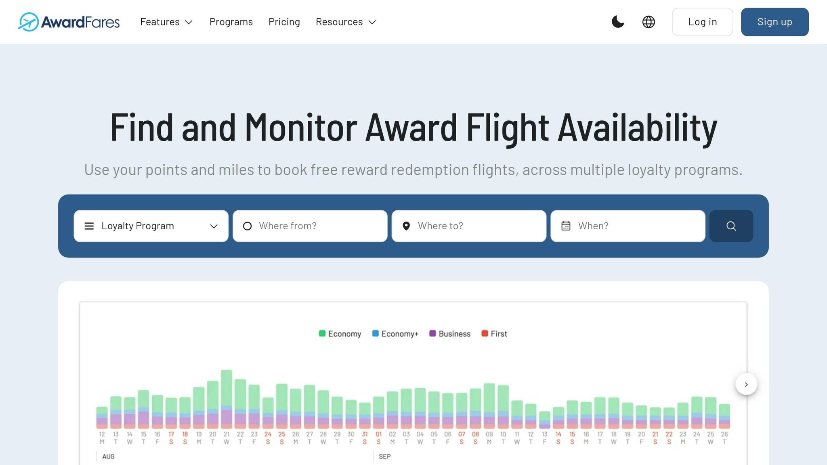The height and width of the screenshot is (465, 827).
Task: Click the Economy legend label text
Action: click(344, 334)
